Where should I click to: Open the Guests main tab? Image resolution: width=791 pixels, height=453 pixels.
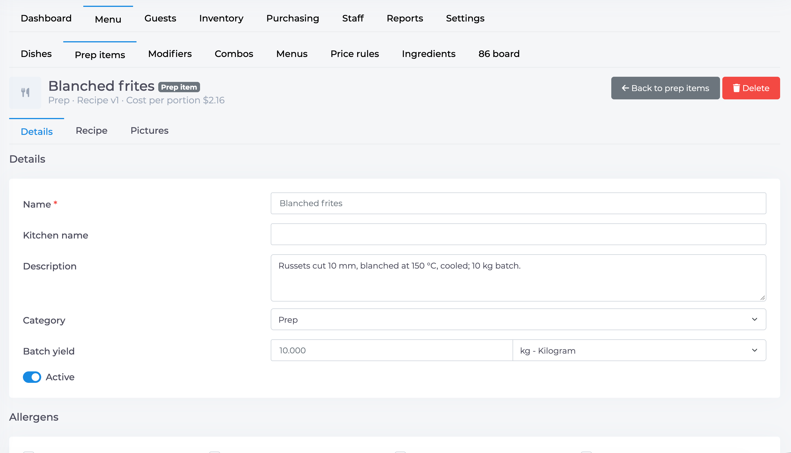tap(160, 18)
